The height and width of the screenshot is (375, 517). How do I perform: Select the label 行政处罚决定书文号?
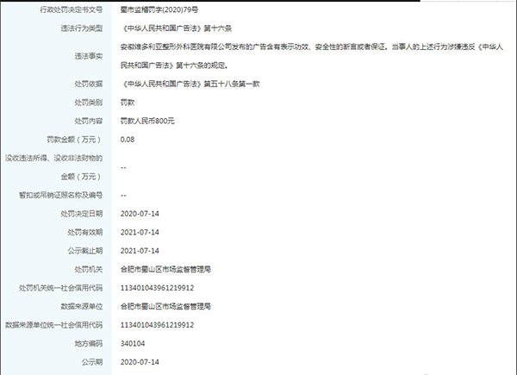click(72, 9)
